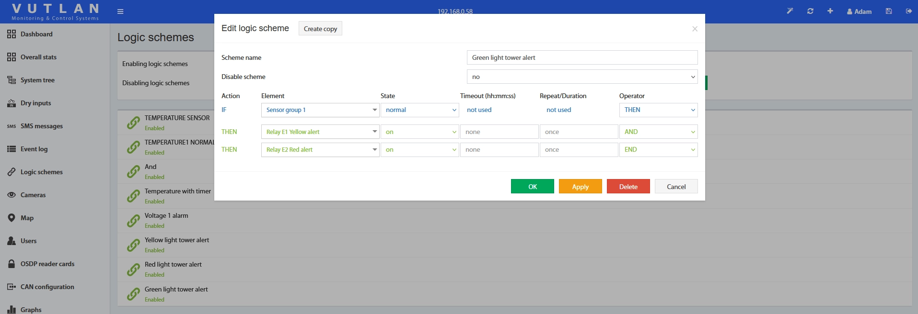The width and height of the screenshot is (918, 314).
Task: Click the save floppy disk icon
Action: [889, 11]
